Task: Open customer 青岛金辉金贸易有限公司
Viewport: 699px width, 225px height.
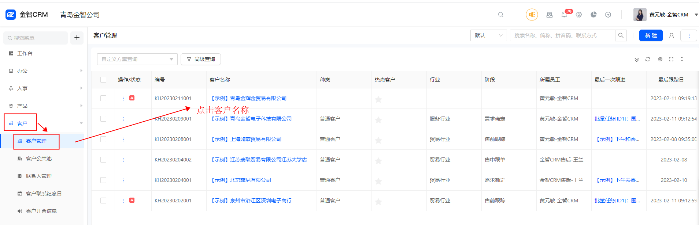Action: [x=248, y=98]
